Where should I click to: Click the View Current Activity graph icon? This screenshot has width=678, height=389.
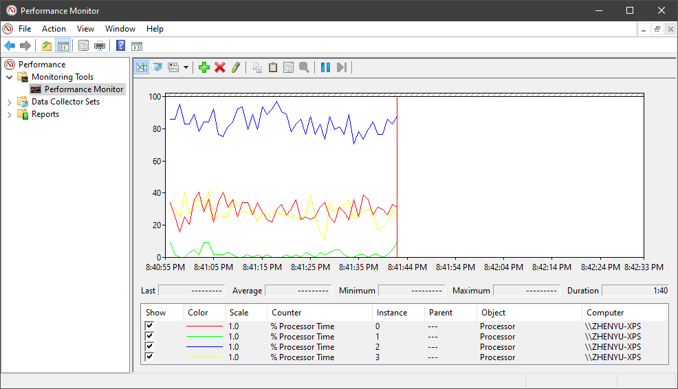(x=142, y=67)
